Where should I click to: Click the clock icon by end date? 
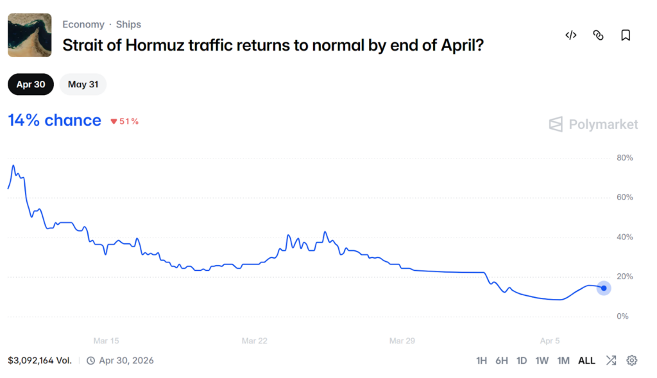point(91,361)
